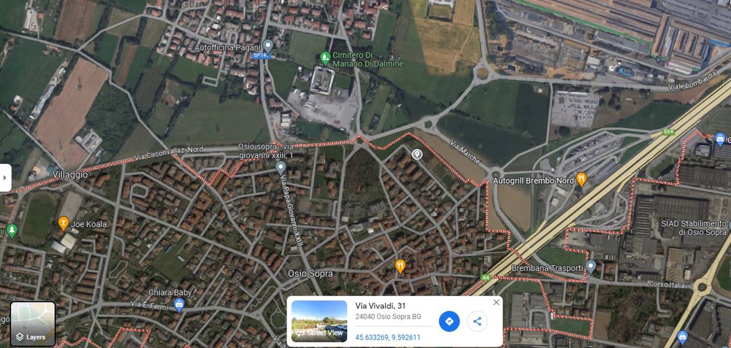Open the Street View thumbnail
Viewport: 731px width, 348px height.
click(x=319, y=321)
